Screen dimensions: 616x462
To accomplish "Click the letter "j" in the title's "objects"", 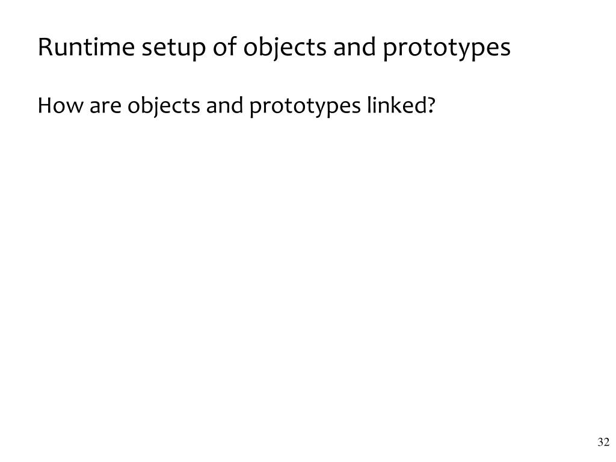I will [276, 49].
